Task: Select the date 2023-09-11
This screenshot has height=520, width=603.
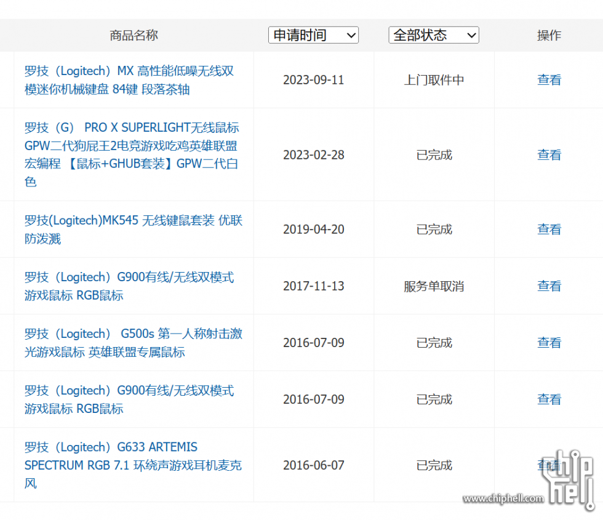Action: 313,80
